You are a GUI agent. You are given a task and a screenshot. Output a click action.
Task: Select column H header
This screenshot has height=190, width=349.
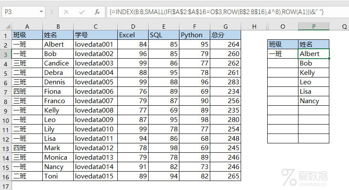click(254, 27)
